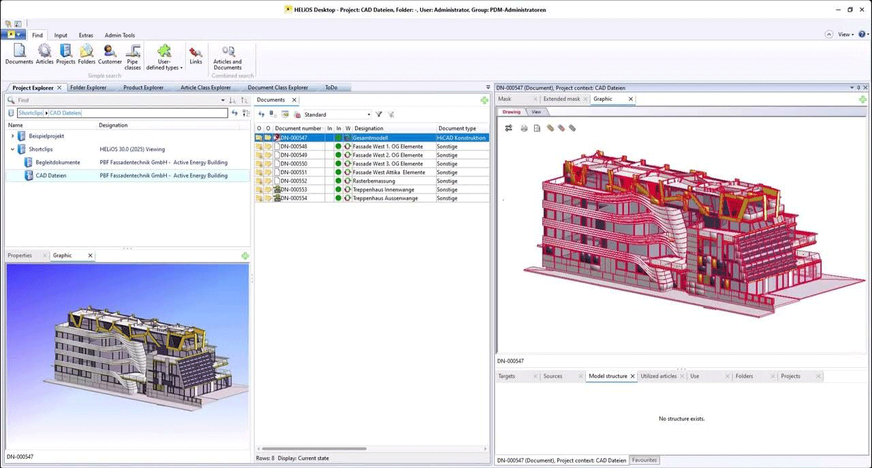Add a panel with green plus in Documents

click(x=484, y=100)
